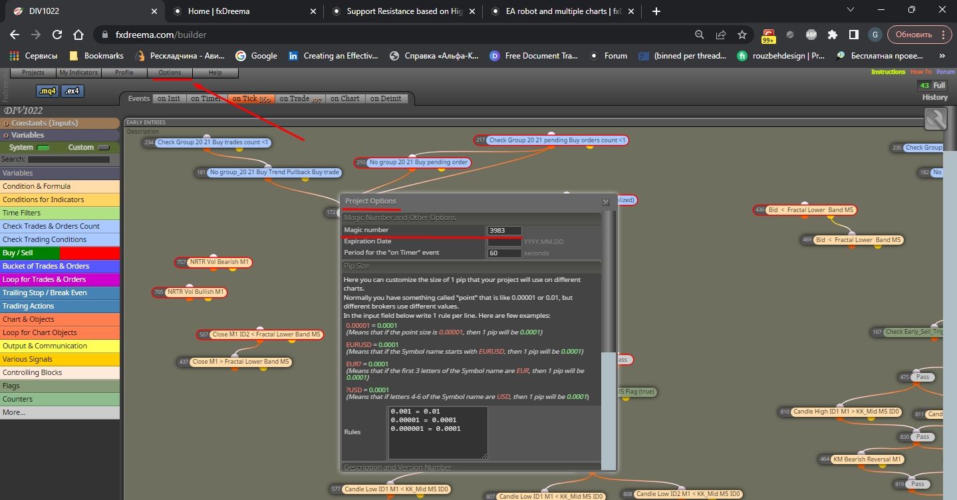Viewport: 957px width, 500px height.
Task: Expand the Variables section
Action: tap(60, 135)
